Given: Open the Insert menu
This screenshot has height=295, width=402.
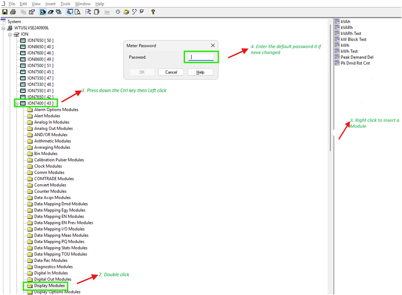Looking at the screenshot, I should 50,4.
